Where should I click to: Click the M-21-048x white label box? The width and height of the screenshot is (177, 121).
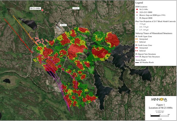(35, 8)
